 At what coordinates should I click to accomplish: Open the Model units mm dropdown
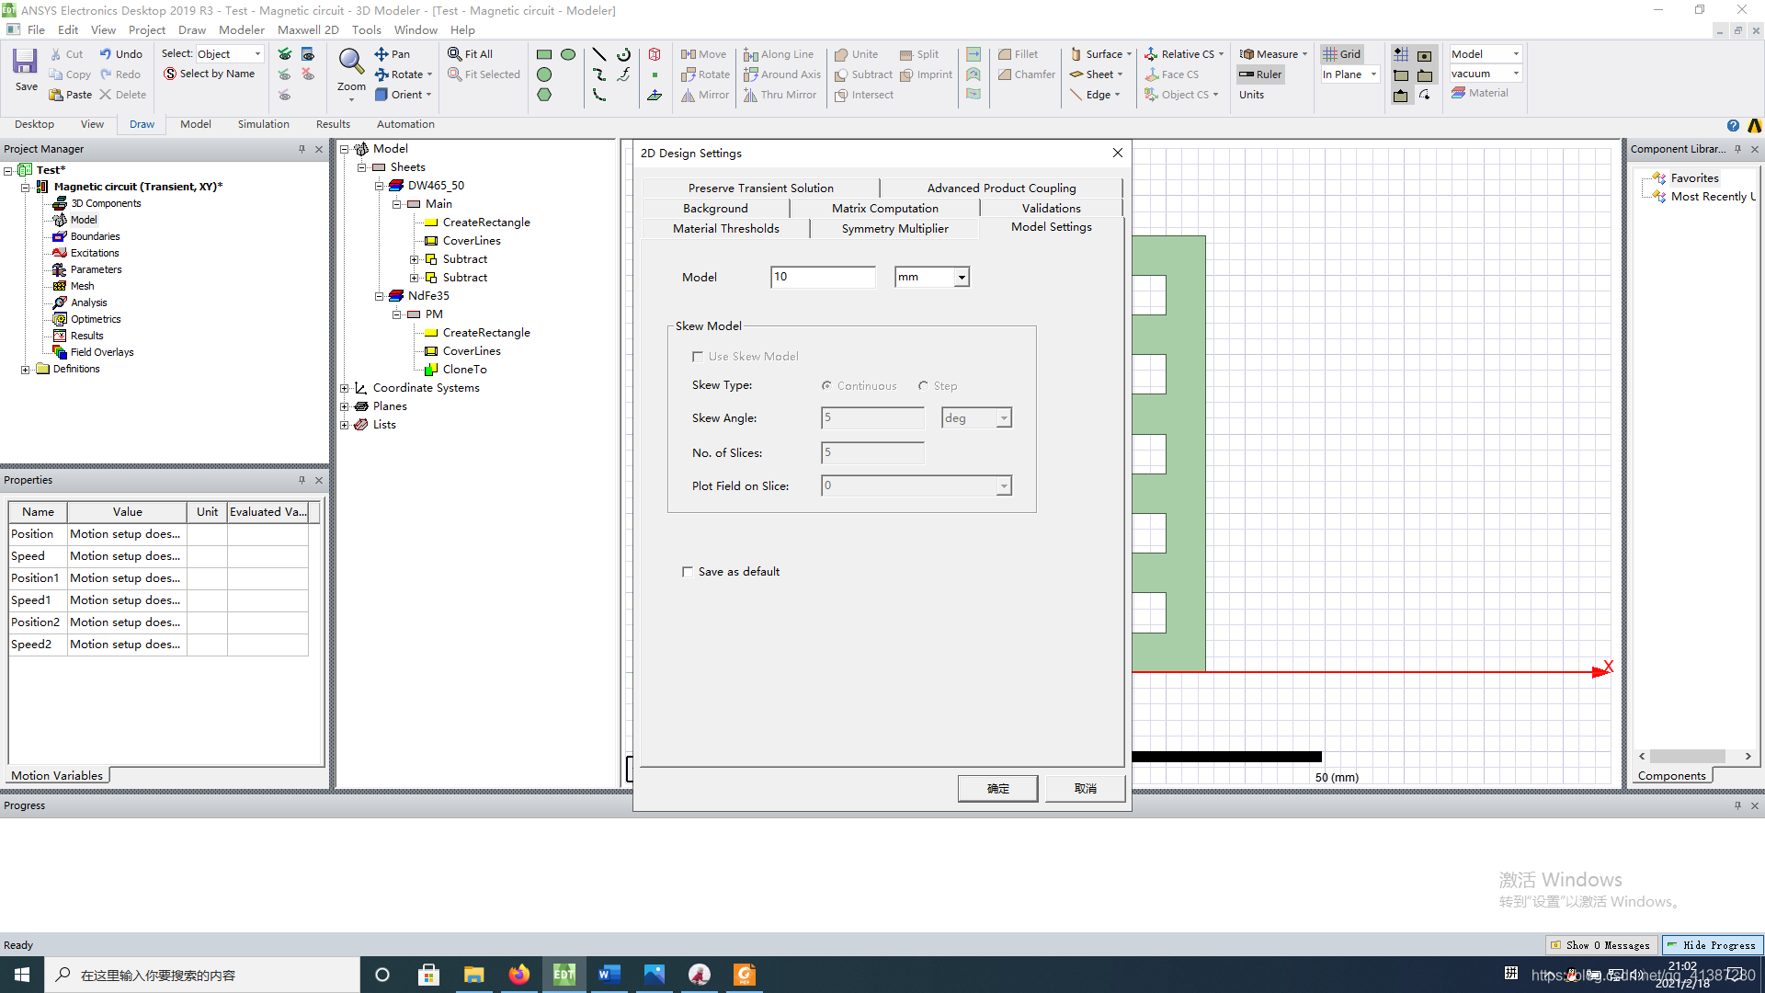click(x=962, y=277)
